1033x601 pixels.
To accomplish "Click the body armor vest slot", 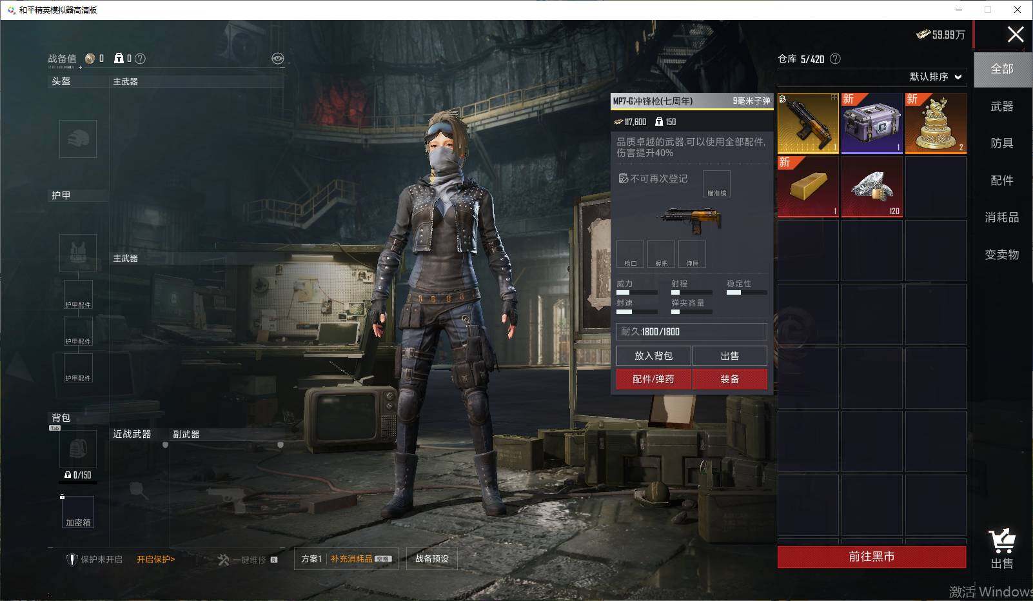I will 78,252.
